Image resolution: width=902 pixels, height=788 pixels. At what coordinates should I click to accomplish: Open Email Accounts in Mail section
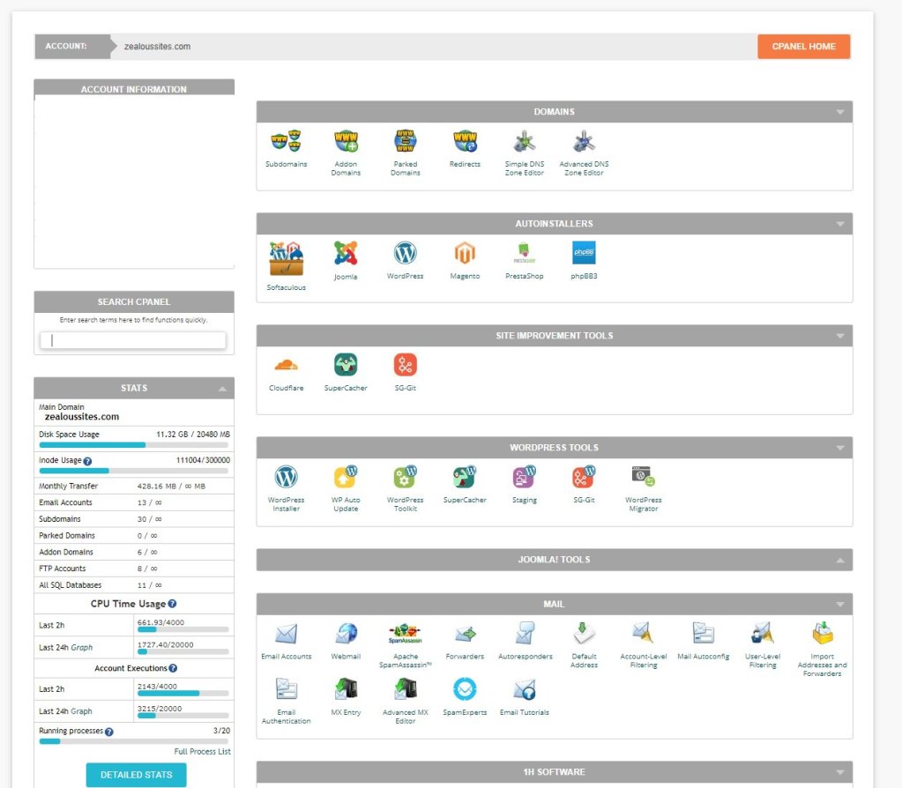click(286, 634)
